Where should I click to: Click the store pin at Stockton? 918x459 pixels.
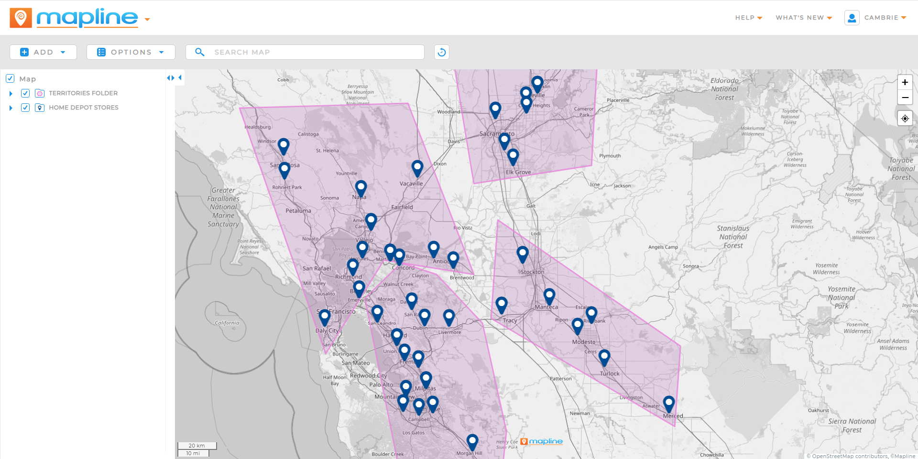[523, 255]
